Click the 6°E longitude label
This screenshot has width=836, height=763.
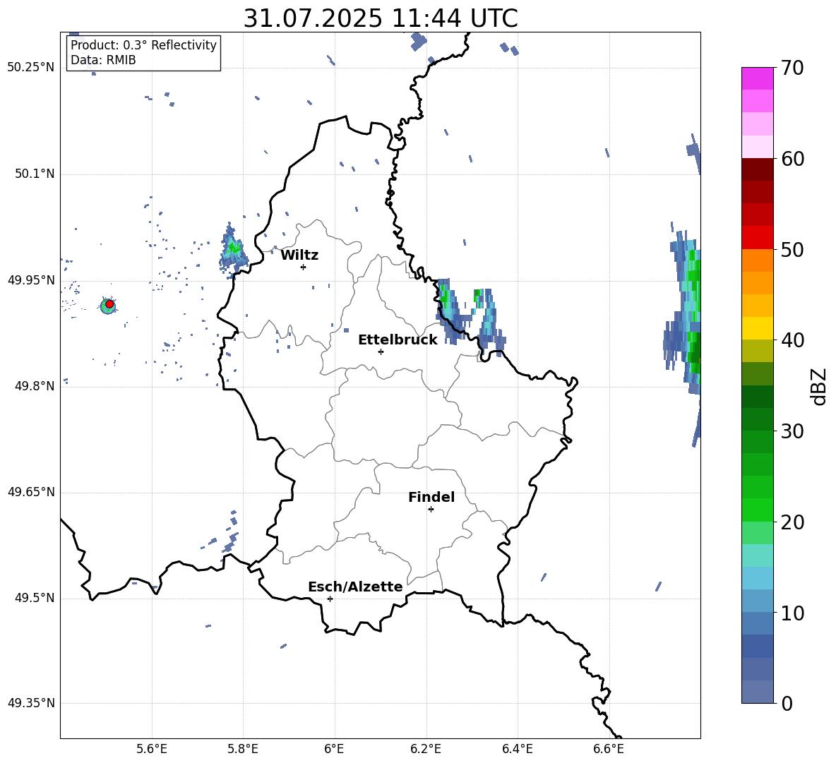point(334,749)
